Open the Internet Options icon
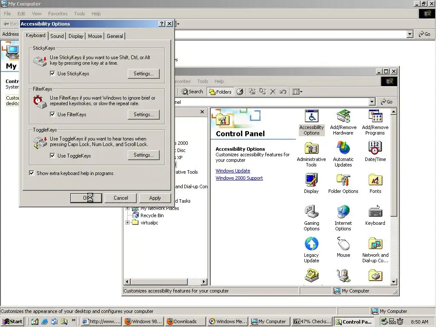Image resolution: width=436 pixels, height=327 pixels. [x=343, y=218]
